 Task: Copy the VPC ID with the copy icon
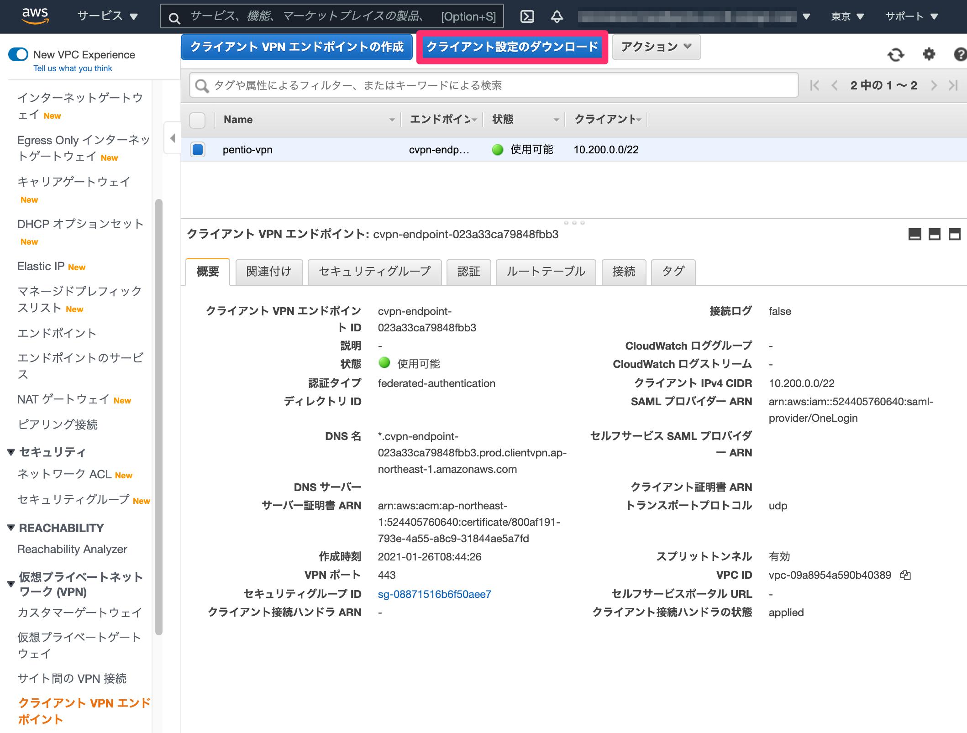pos(905,575)
